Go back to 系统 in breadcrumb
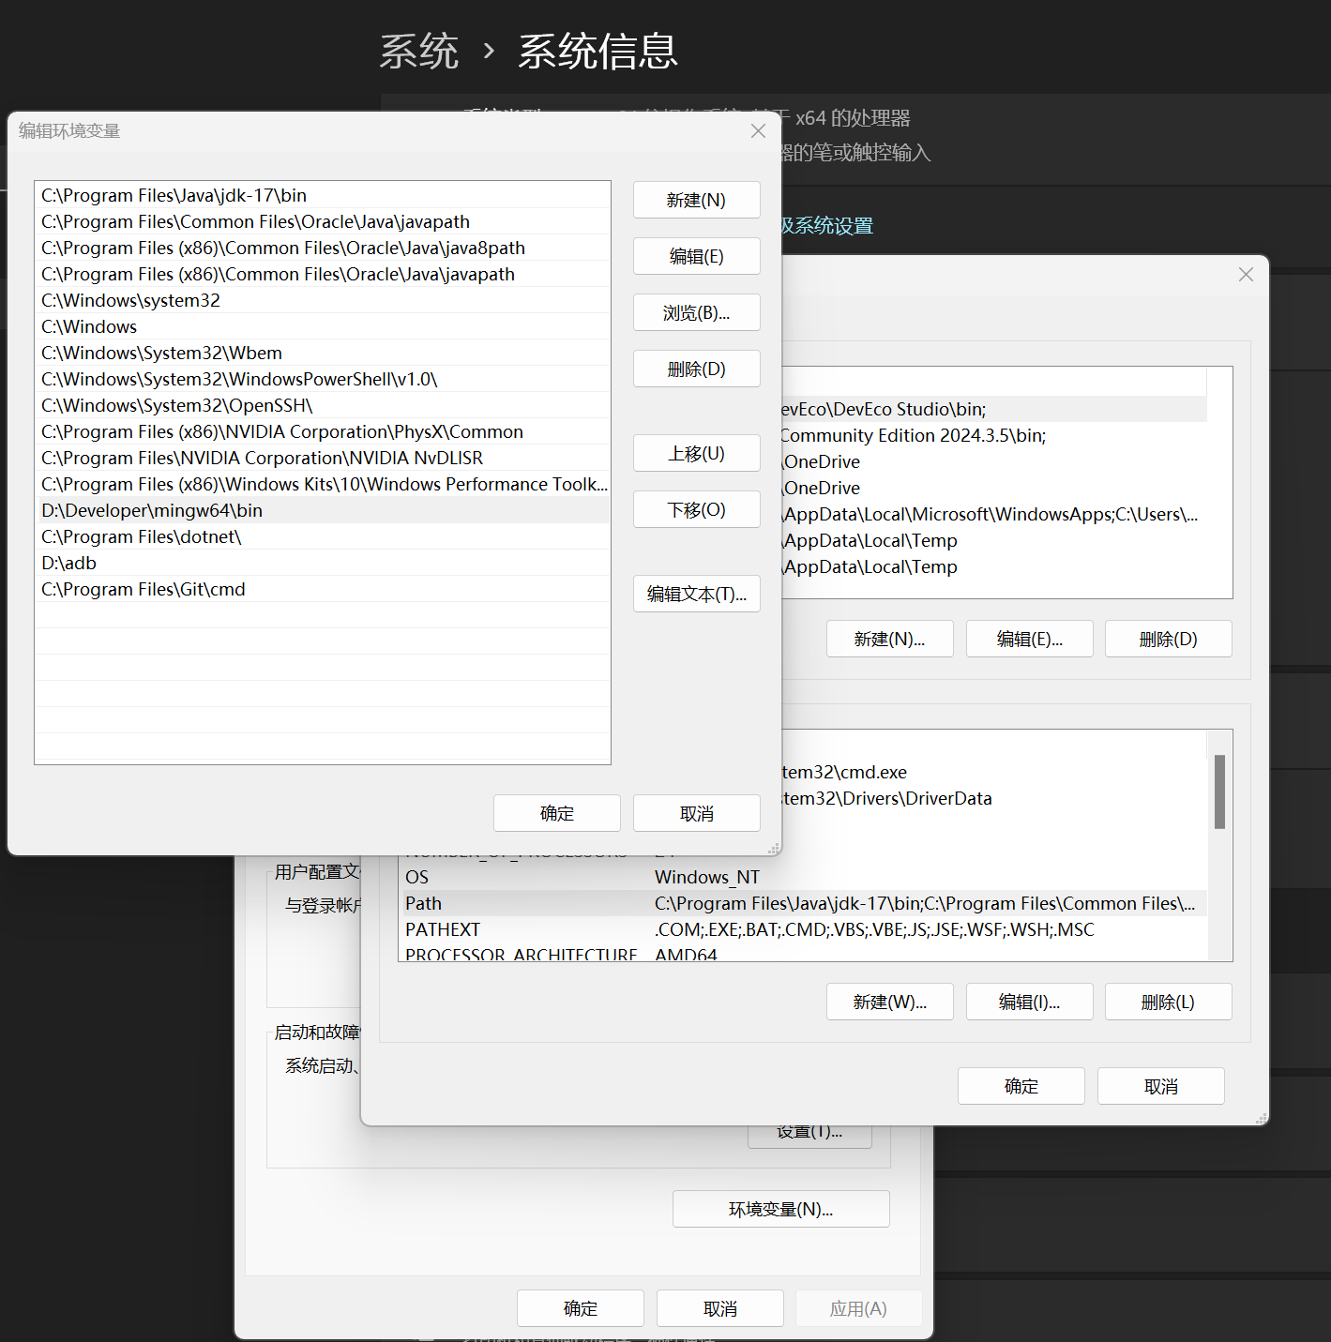The width and height of the screenshot is (1331, 1342). point(418,51)
